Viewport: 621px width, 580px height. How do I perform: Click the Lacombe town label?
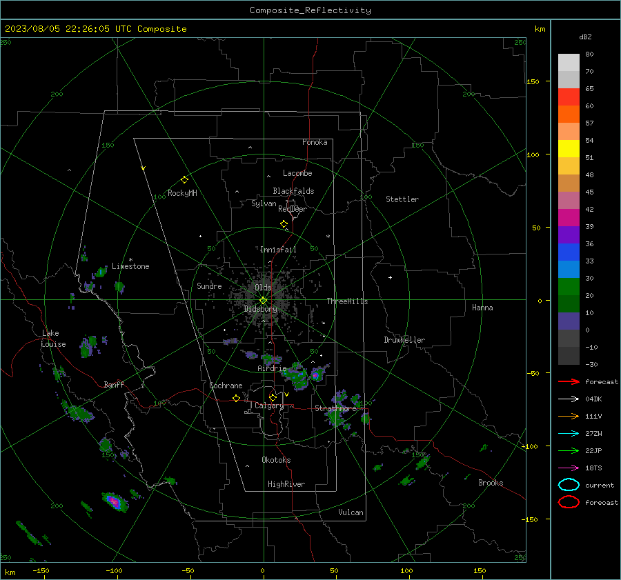[297, 173]
